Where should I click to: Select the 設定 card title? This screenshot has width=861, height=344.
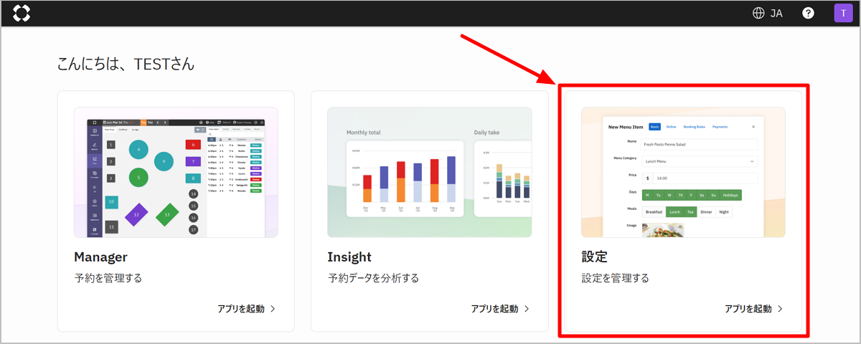(595, 257)
